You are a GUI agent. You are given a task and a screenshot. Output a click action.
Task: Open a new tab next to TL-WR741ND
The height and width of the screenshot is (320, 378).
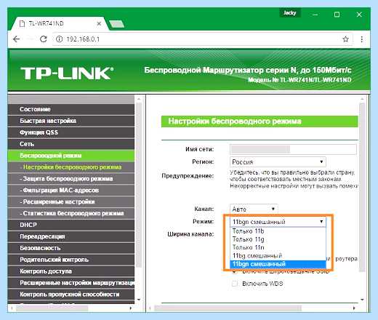pos(117,24)
